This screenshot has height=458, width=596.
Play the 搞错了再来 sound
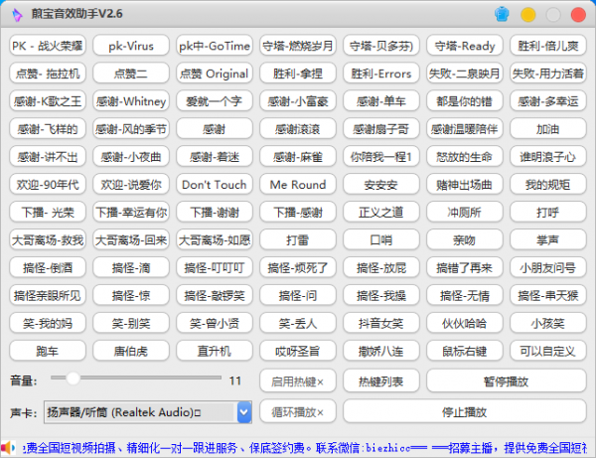coord(465,267)
